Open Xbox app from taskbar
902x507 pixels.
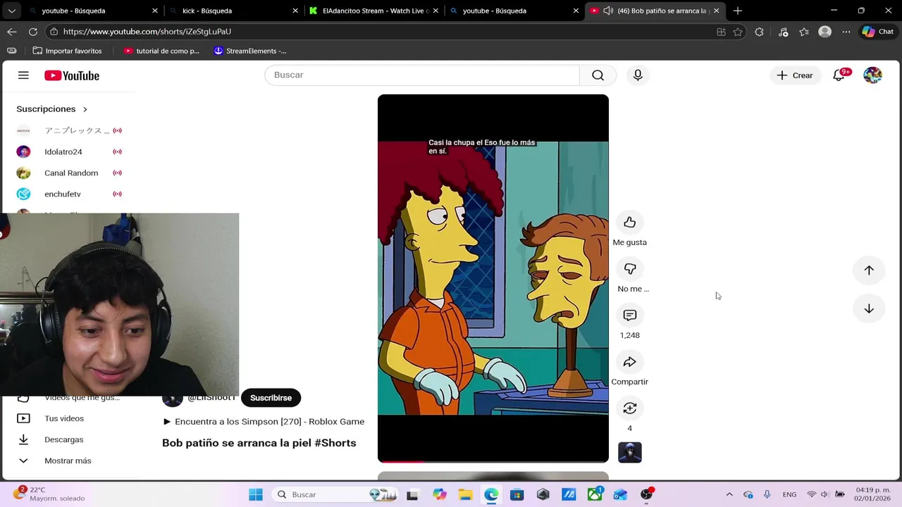(595, 494)
